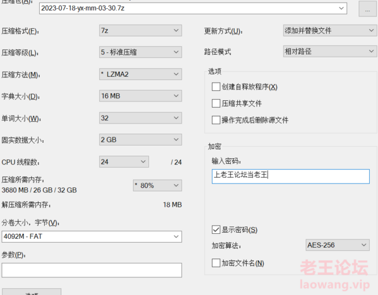Image resolution: width=378 pixels, height=295 pixels.
Task: Open the word size 32 dropdown
Action: pyautogui.click(x=140, y=118)
